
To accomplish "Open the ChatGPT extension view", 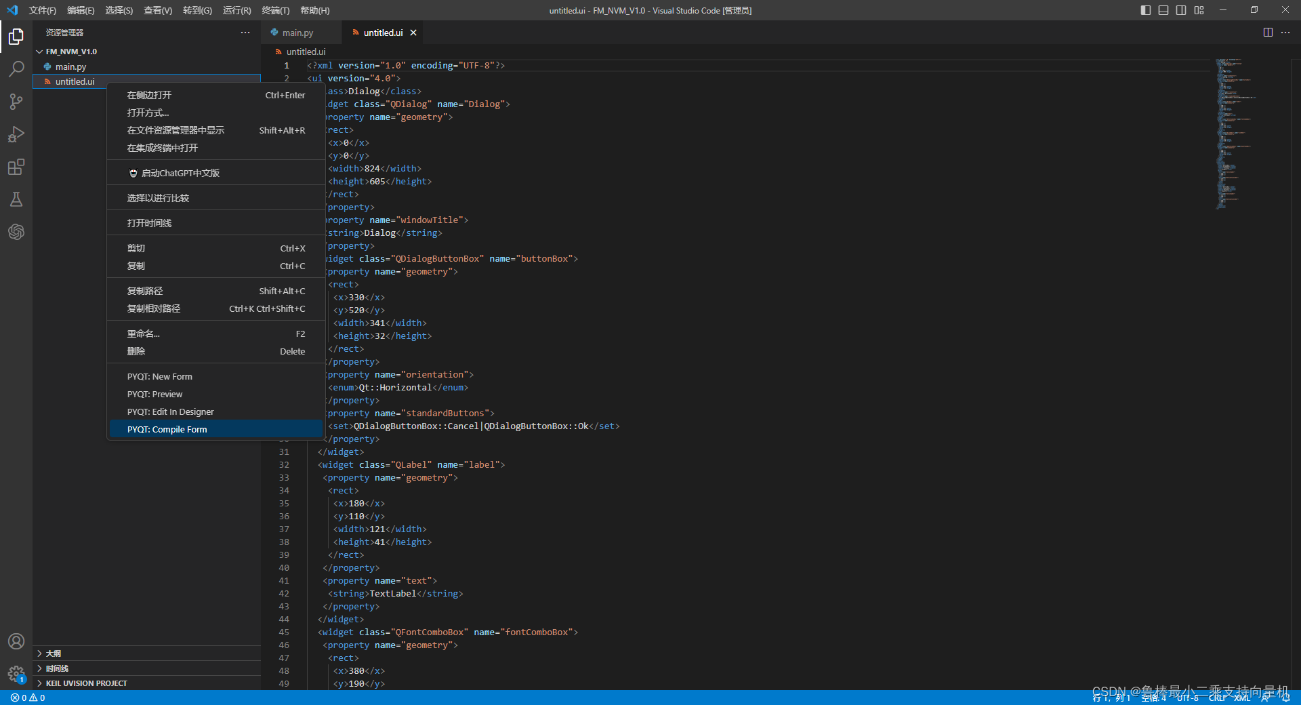I will pyautogui.click(x=16, y=232).
